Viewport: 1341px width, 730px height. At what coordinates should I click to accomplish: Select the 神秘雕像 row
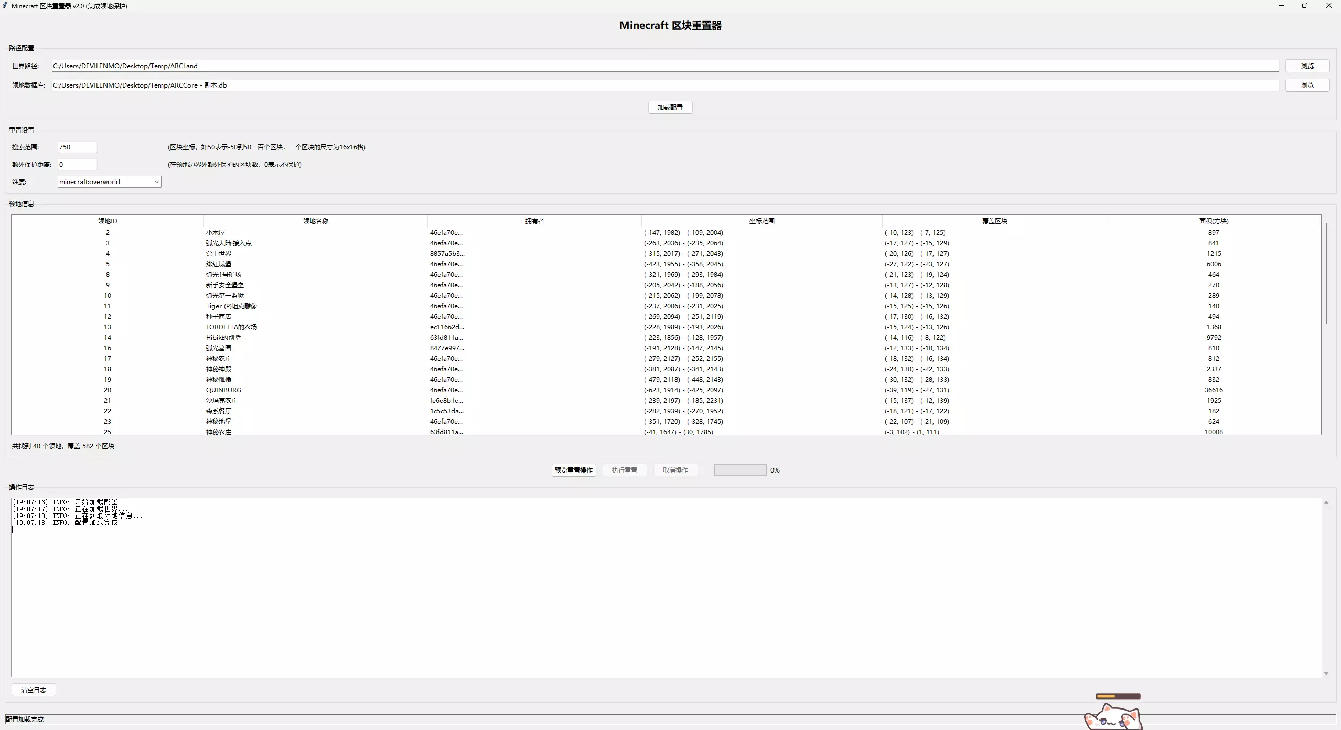tap(666, 379)
